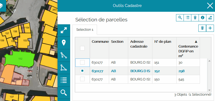Click parcel 154 on the map

pos(27,28)
